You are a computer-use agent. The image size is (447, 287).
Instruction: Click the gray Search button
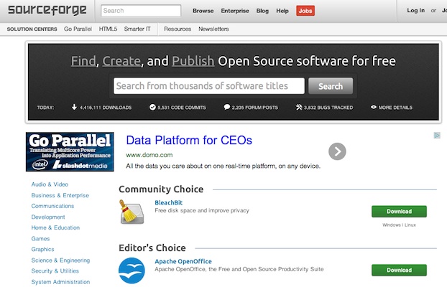pyautogui.click(x=331, y=86)
